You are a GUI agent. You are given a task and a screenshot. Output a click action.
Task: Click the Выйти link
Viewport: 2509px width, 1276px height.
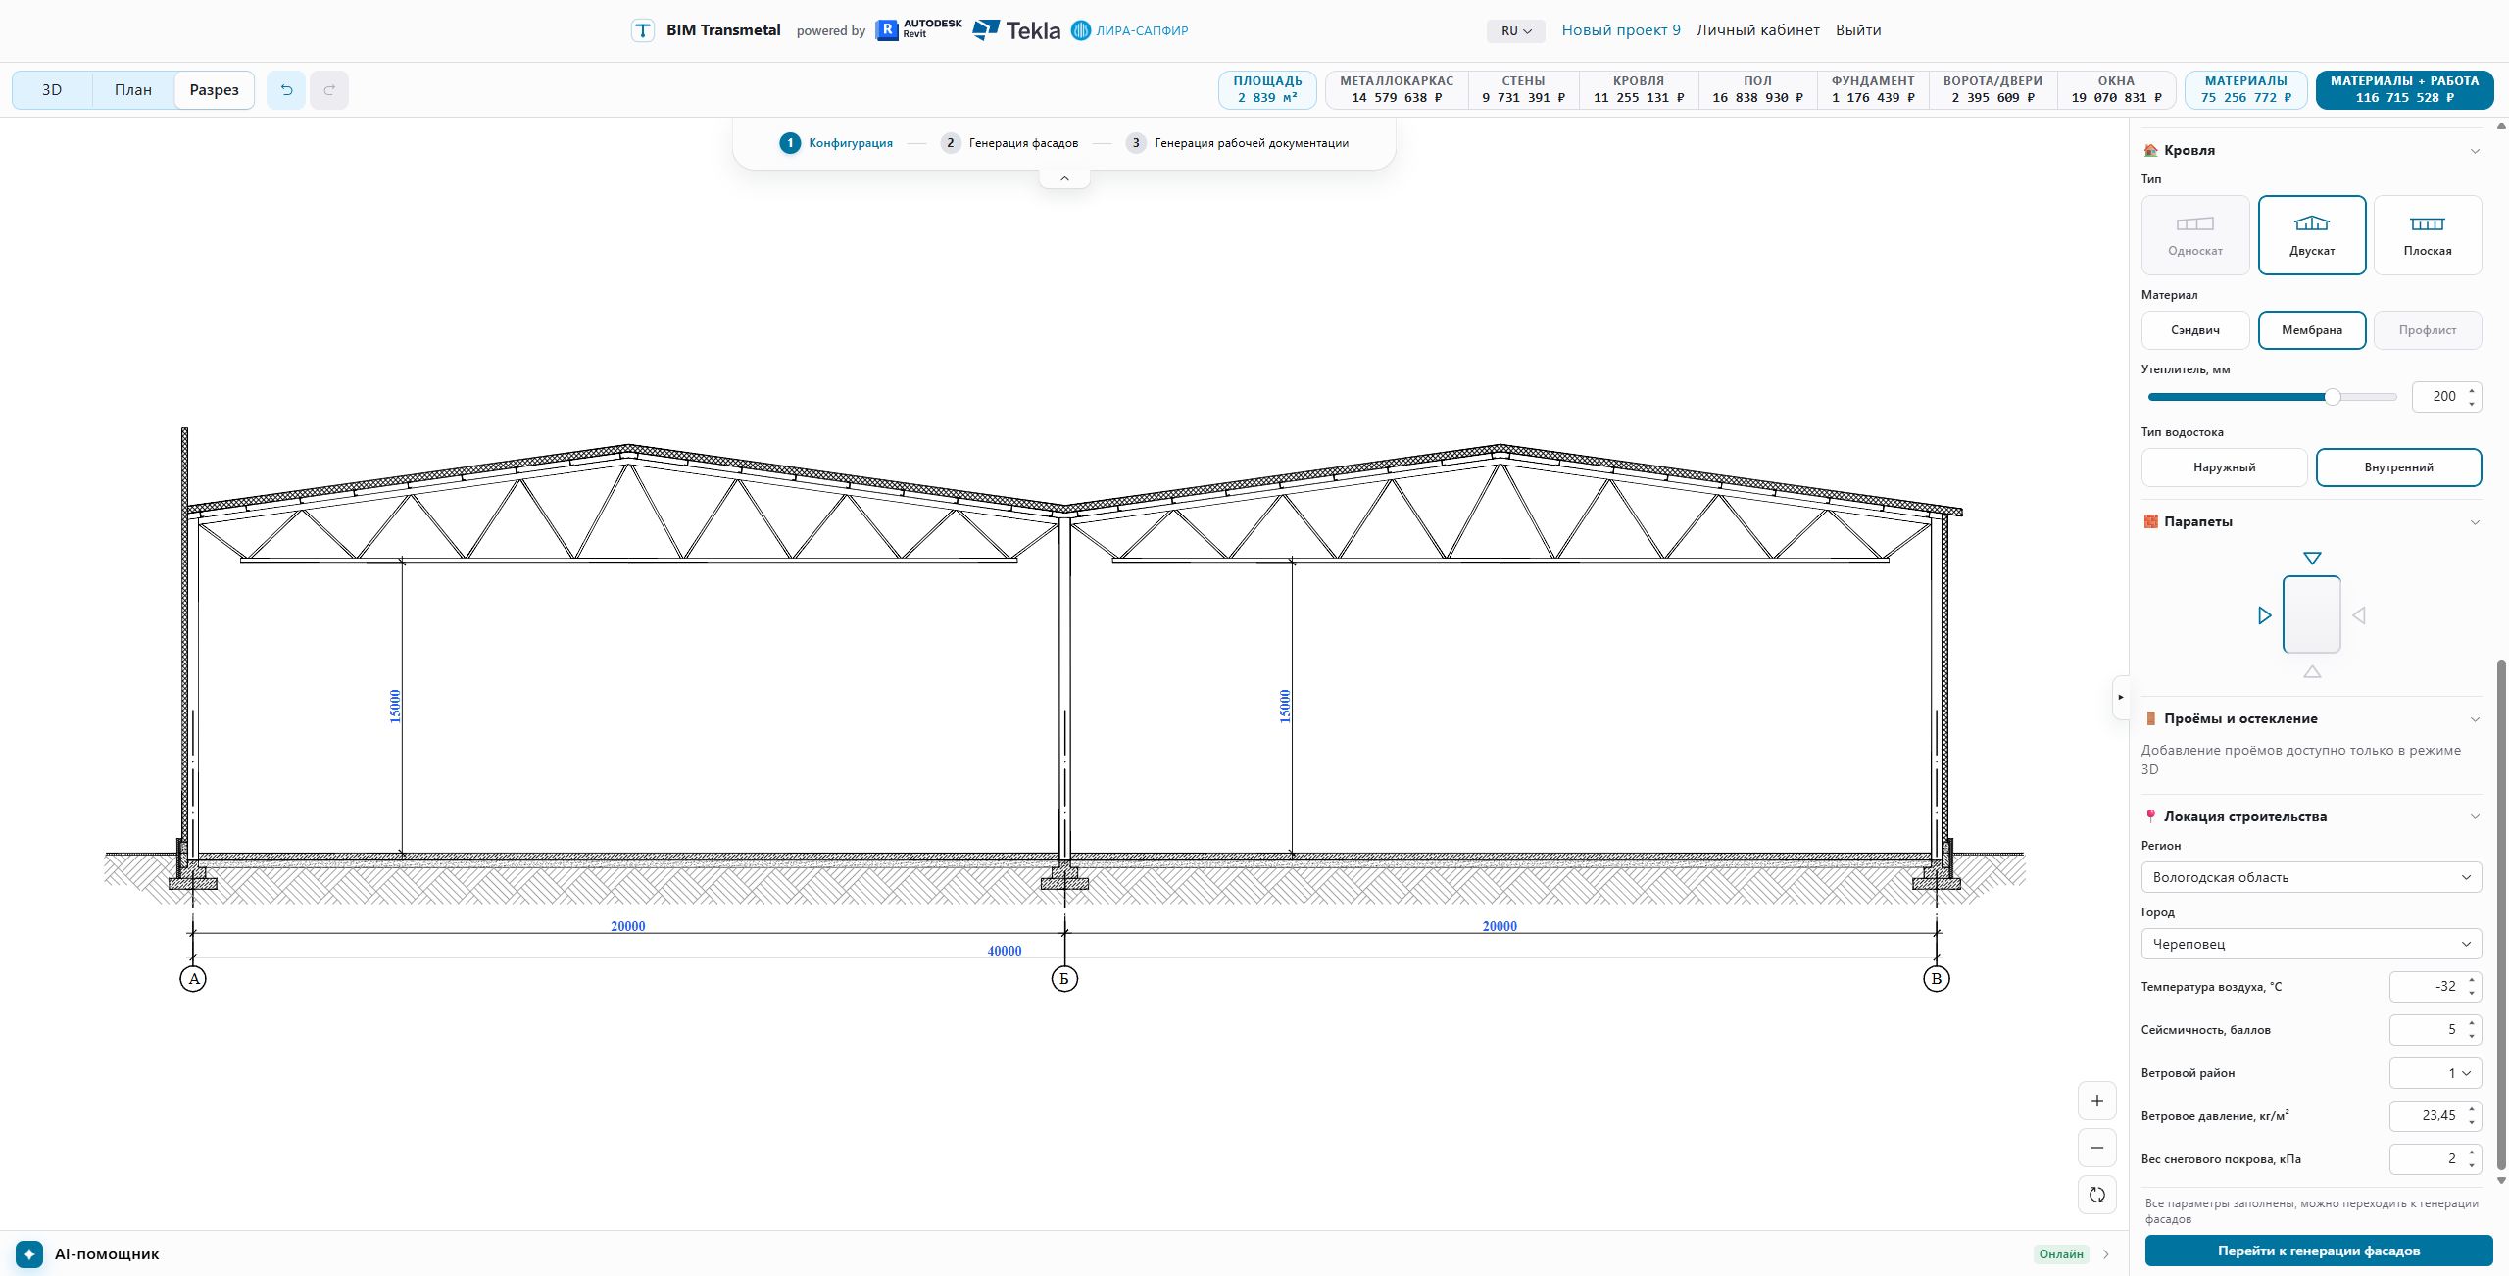(x=1858, y=30)
